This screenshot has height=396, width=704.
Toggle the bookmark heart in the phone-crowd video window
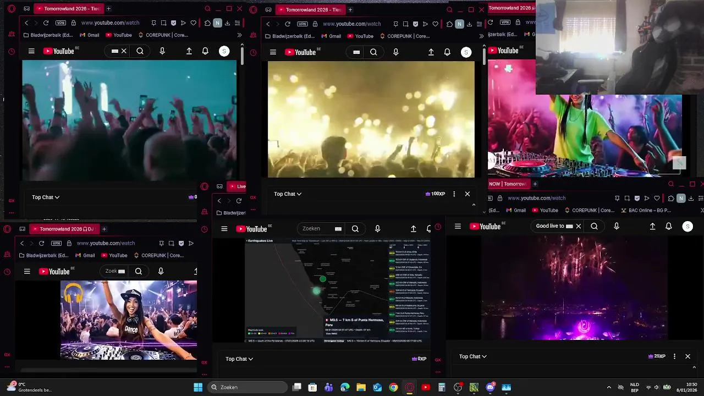point(193,23)
